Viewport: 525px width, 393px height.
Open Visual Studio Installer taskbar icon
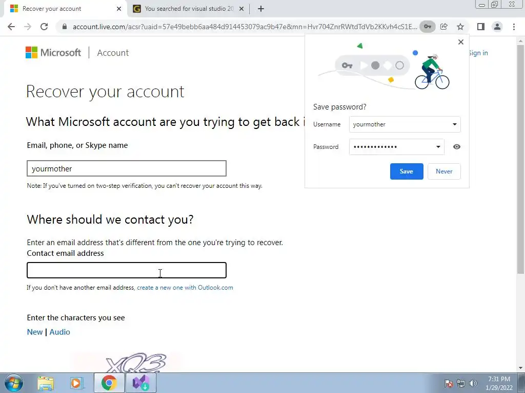pyautogui.click(x=141, y=383)
